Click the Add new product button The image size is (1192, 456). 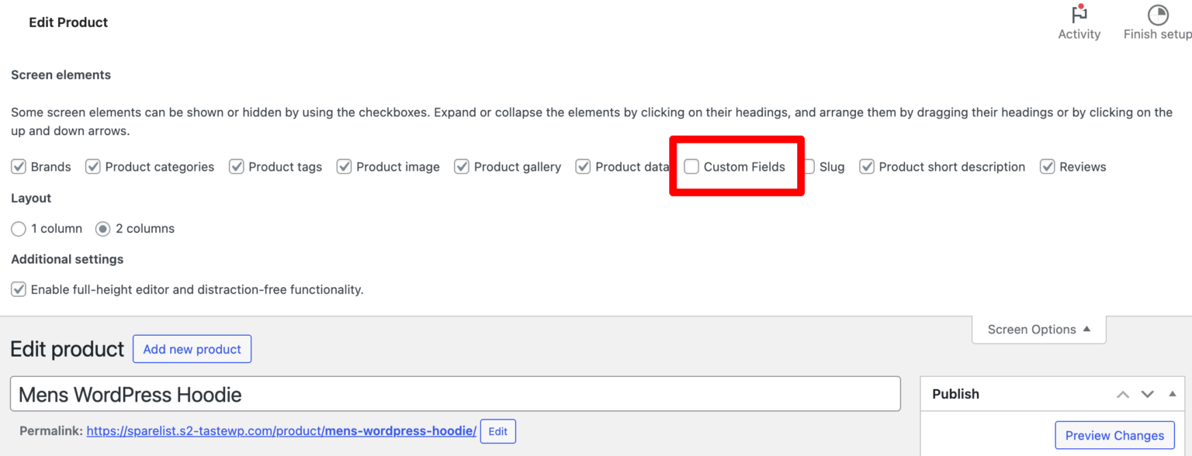tap(192, 349)
